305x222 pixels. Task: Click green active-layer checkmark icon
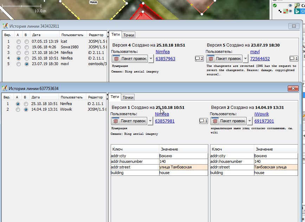coord(275,6)
